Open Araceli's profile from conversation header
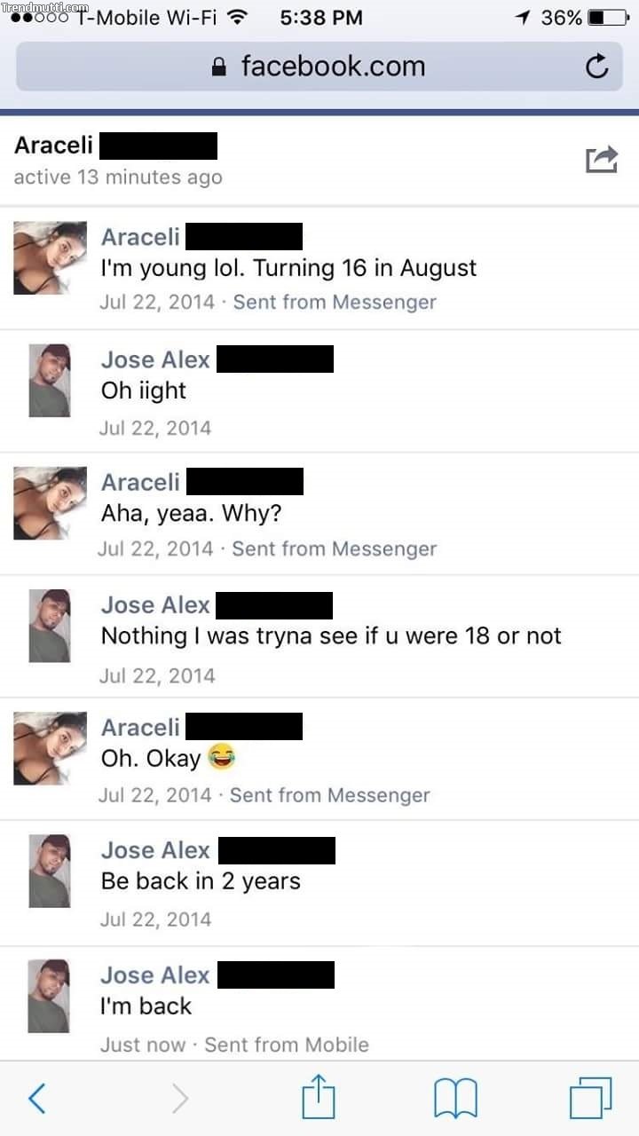Screen dimensions: 639x1136 click(x=53, y=146)
